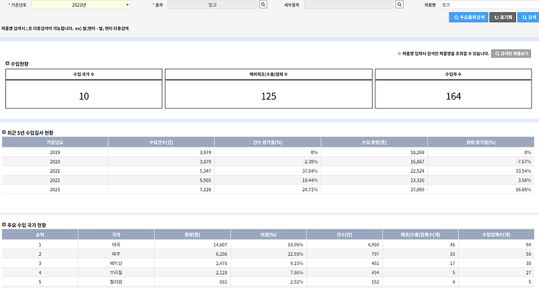The width and height of the screenshot is (539, 288).
Task: Click the 기준년도 column header
Action: tap(55, 142)
